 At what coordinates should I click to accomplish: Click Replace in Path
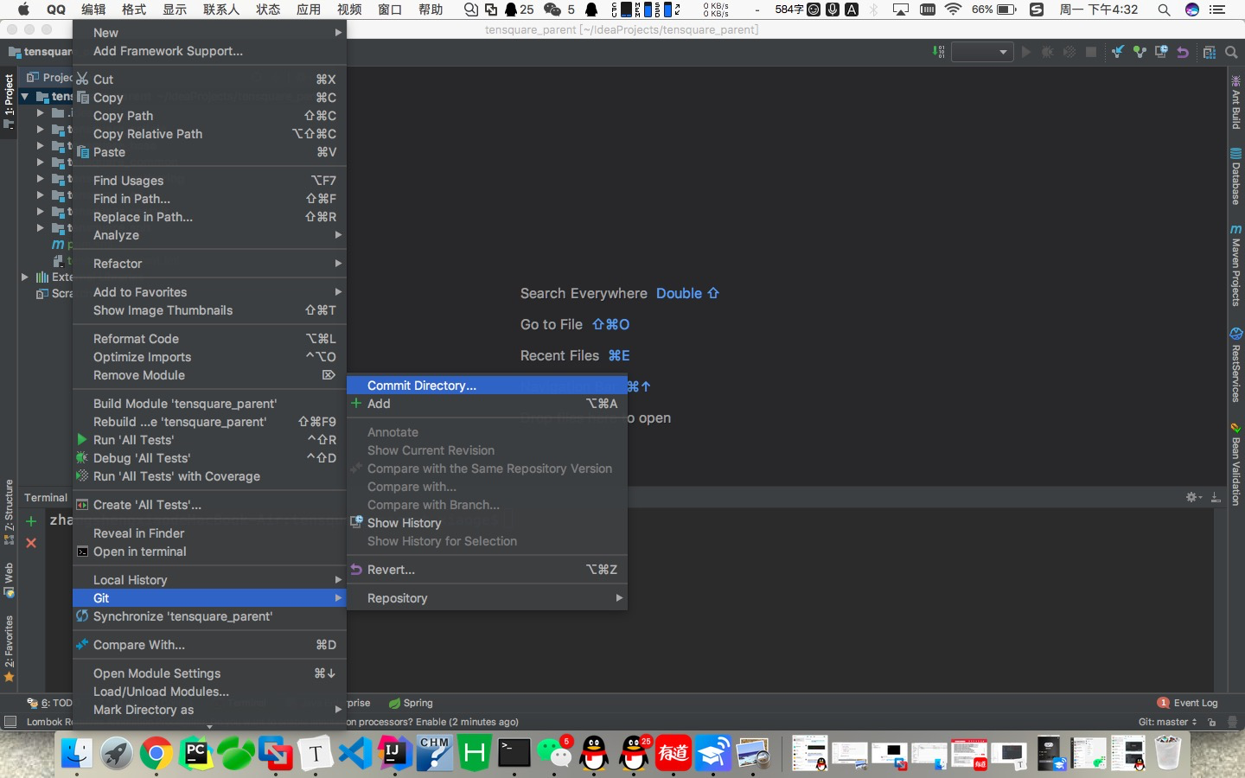210,217
